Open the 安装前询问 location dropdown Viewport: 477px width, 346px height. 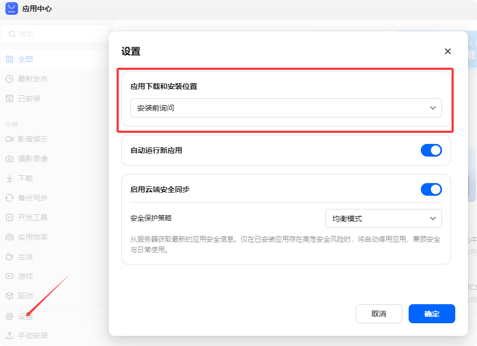point(286,108)
